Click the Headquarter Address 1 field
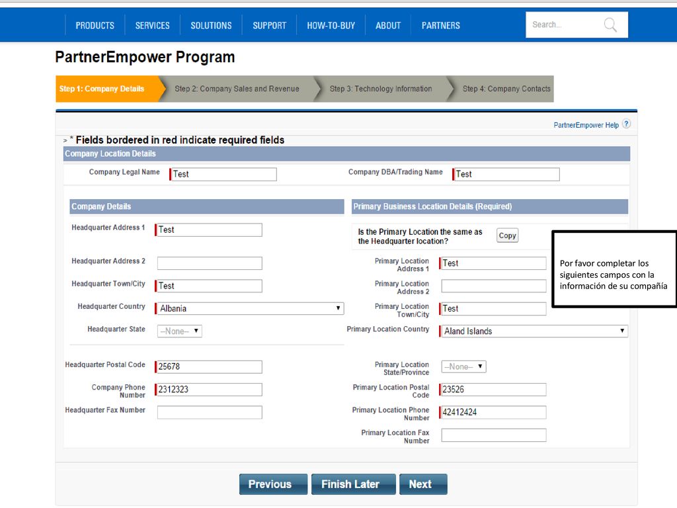Screen dimensions: 677x508 click(208, 230)
